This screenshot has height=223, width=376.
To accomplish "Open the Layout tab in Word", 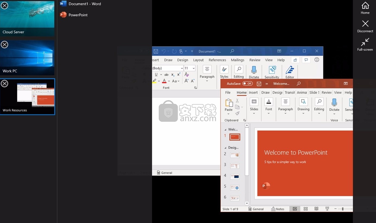I will (x=198, y=60).
